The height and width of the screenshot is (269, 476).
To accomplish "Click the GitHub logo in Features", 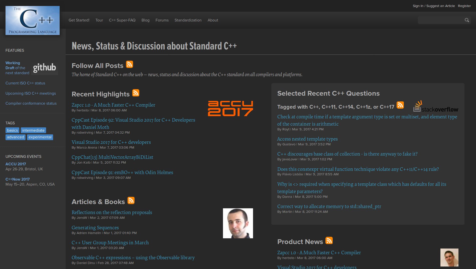I will click(45, 68).
